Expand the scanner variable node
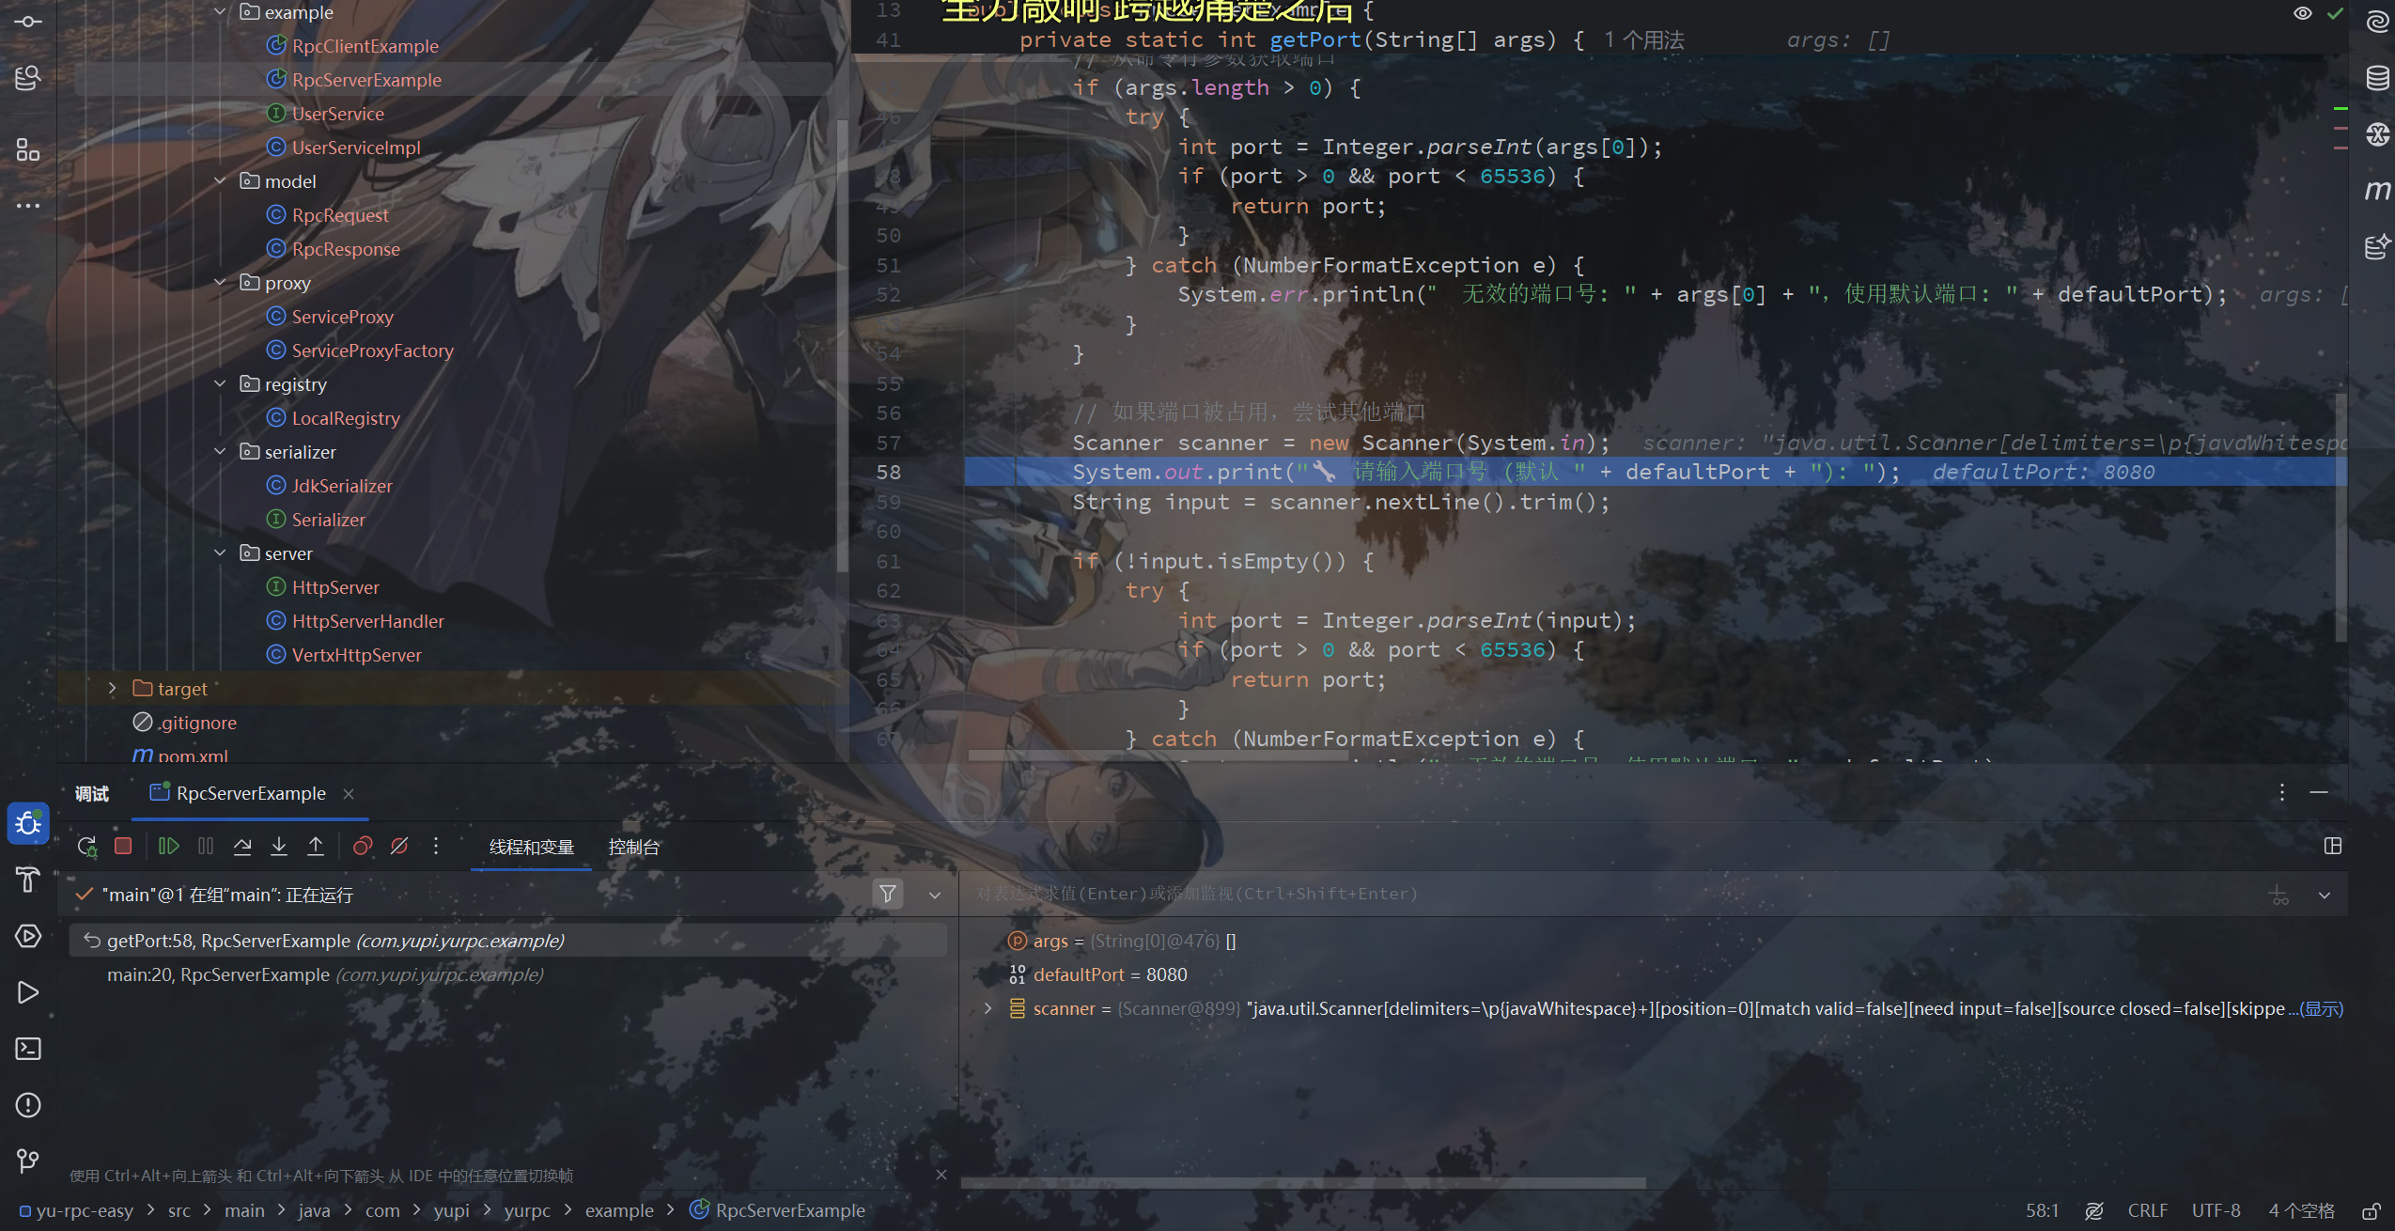 [x=988, y=1008]
